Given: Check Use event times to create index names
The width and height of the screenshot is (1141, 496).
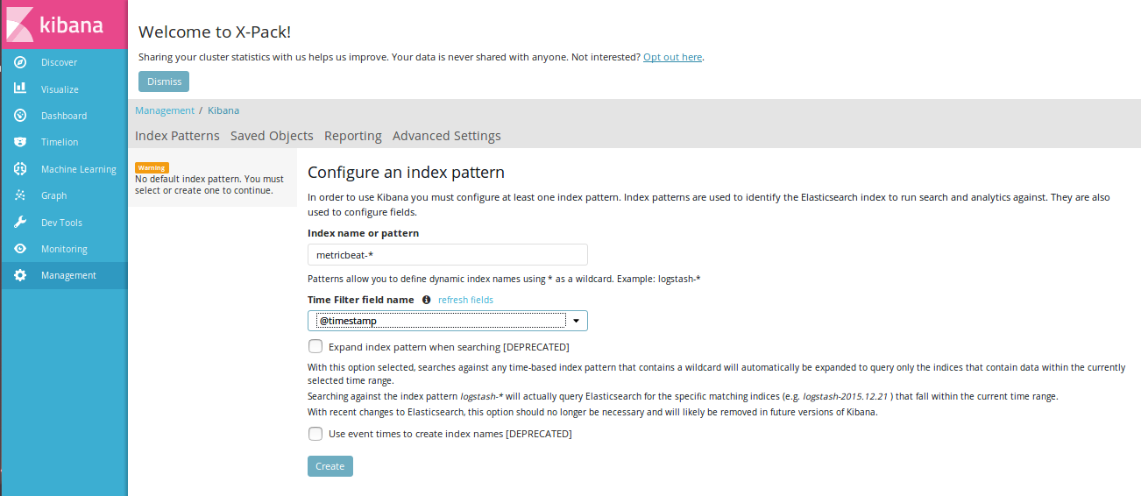Looking at the screenshot, I should [315, 433].
